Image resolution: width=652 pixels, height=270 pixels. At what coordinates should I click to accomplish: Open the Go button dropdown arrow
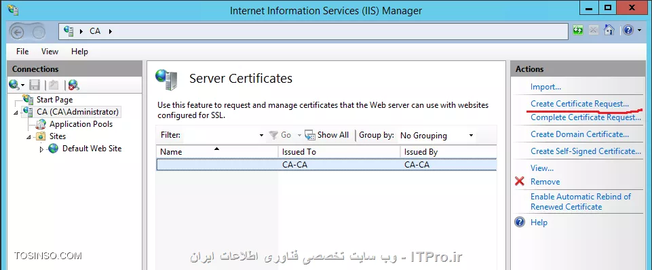pyautogui.click(x=299, y=135)
